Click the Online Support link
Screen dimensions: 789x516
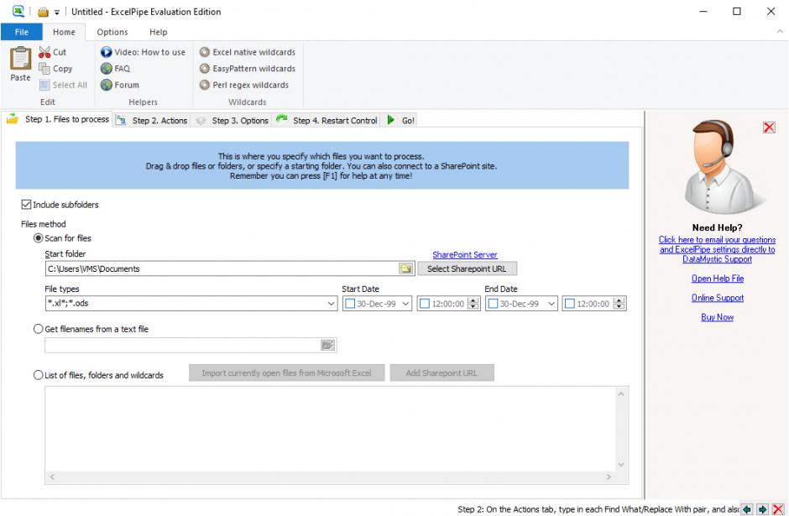point(717,298)
